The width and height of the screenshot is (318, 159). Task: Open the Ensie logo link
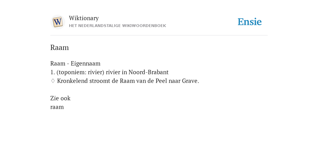pos(250,22)
